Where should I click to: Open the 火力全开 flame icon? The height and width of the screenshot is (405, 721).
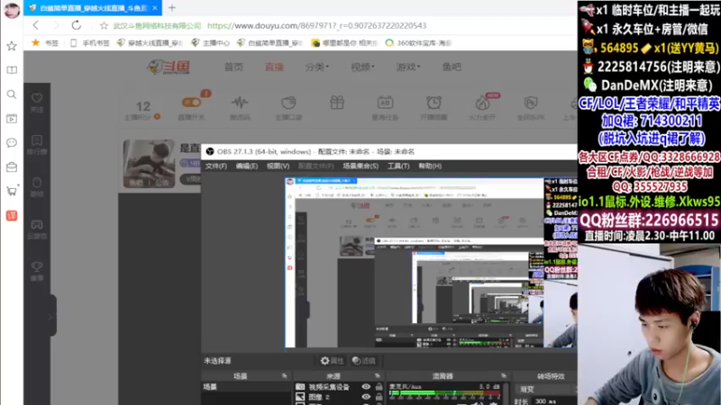(x=482, y=102)
